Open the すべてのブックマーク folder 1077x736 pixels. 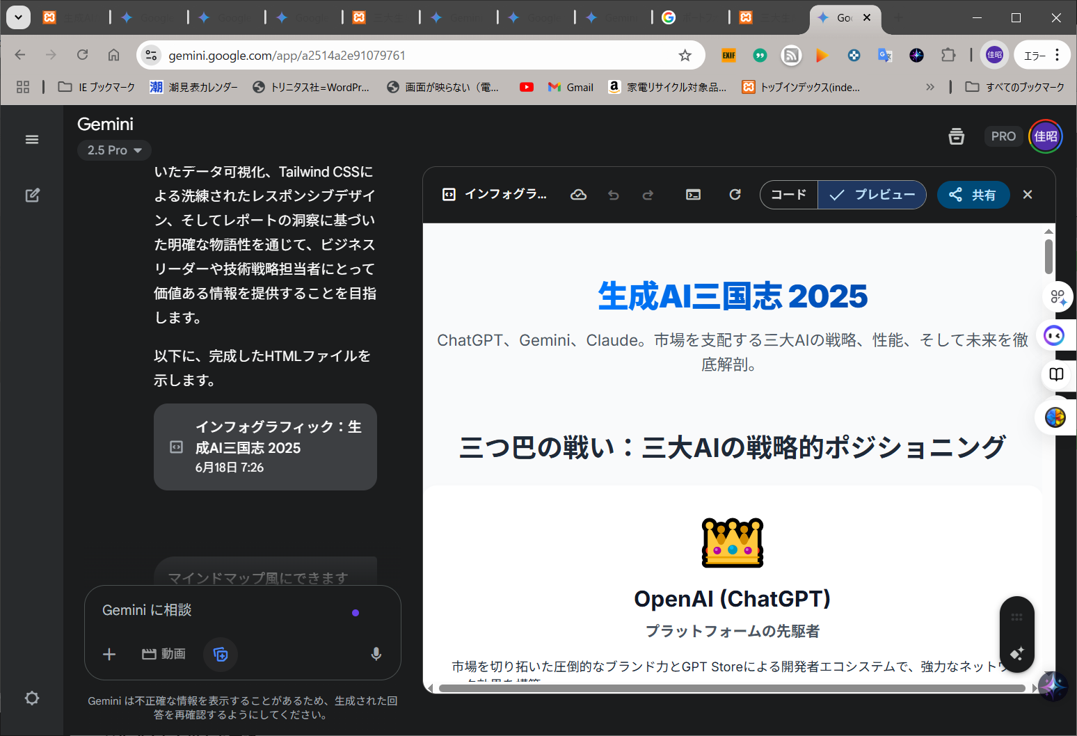coord(1015,87)
